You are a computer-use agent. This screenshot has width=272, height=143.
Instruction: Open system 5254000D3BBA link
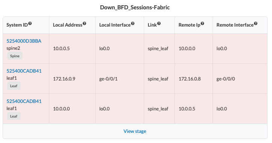24,41
